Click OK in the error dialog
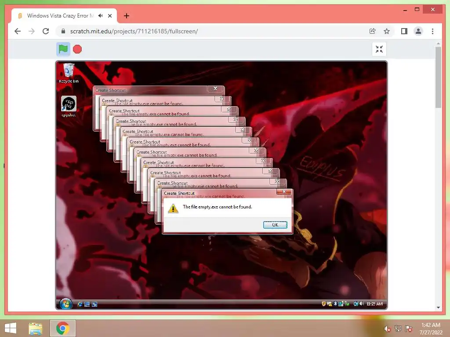This screenshot has height=337, width=450. point(275,225)
